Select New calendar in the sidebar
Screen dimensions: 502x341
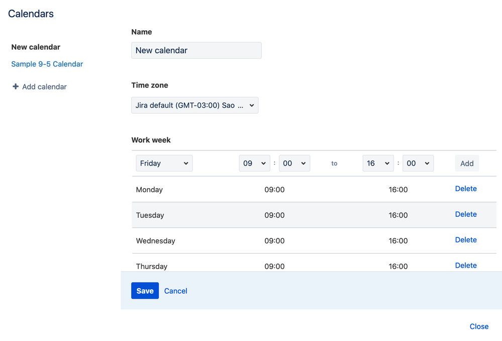(36, 47)
